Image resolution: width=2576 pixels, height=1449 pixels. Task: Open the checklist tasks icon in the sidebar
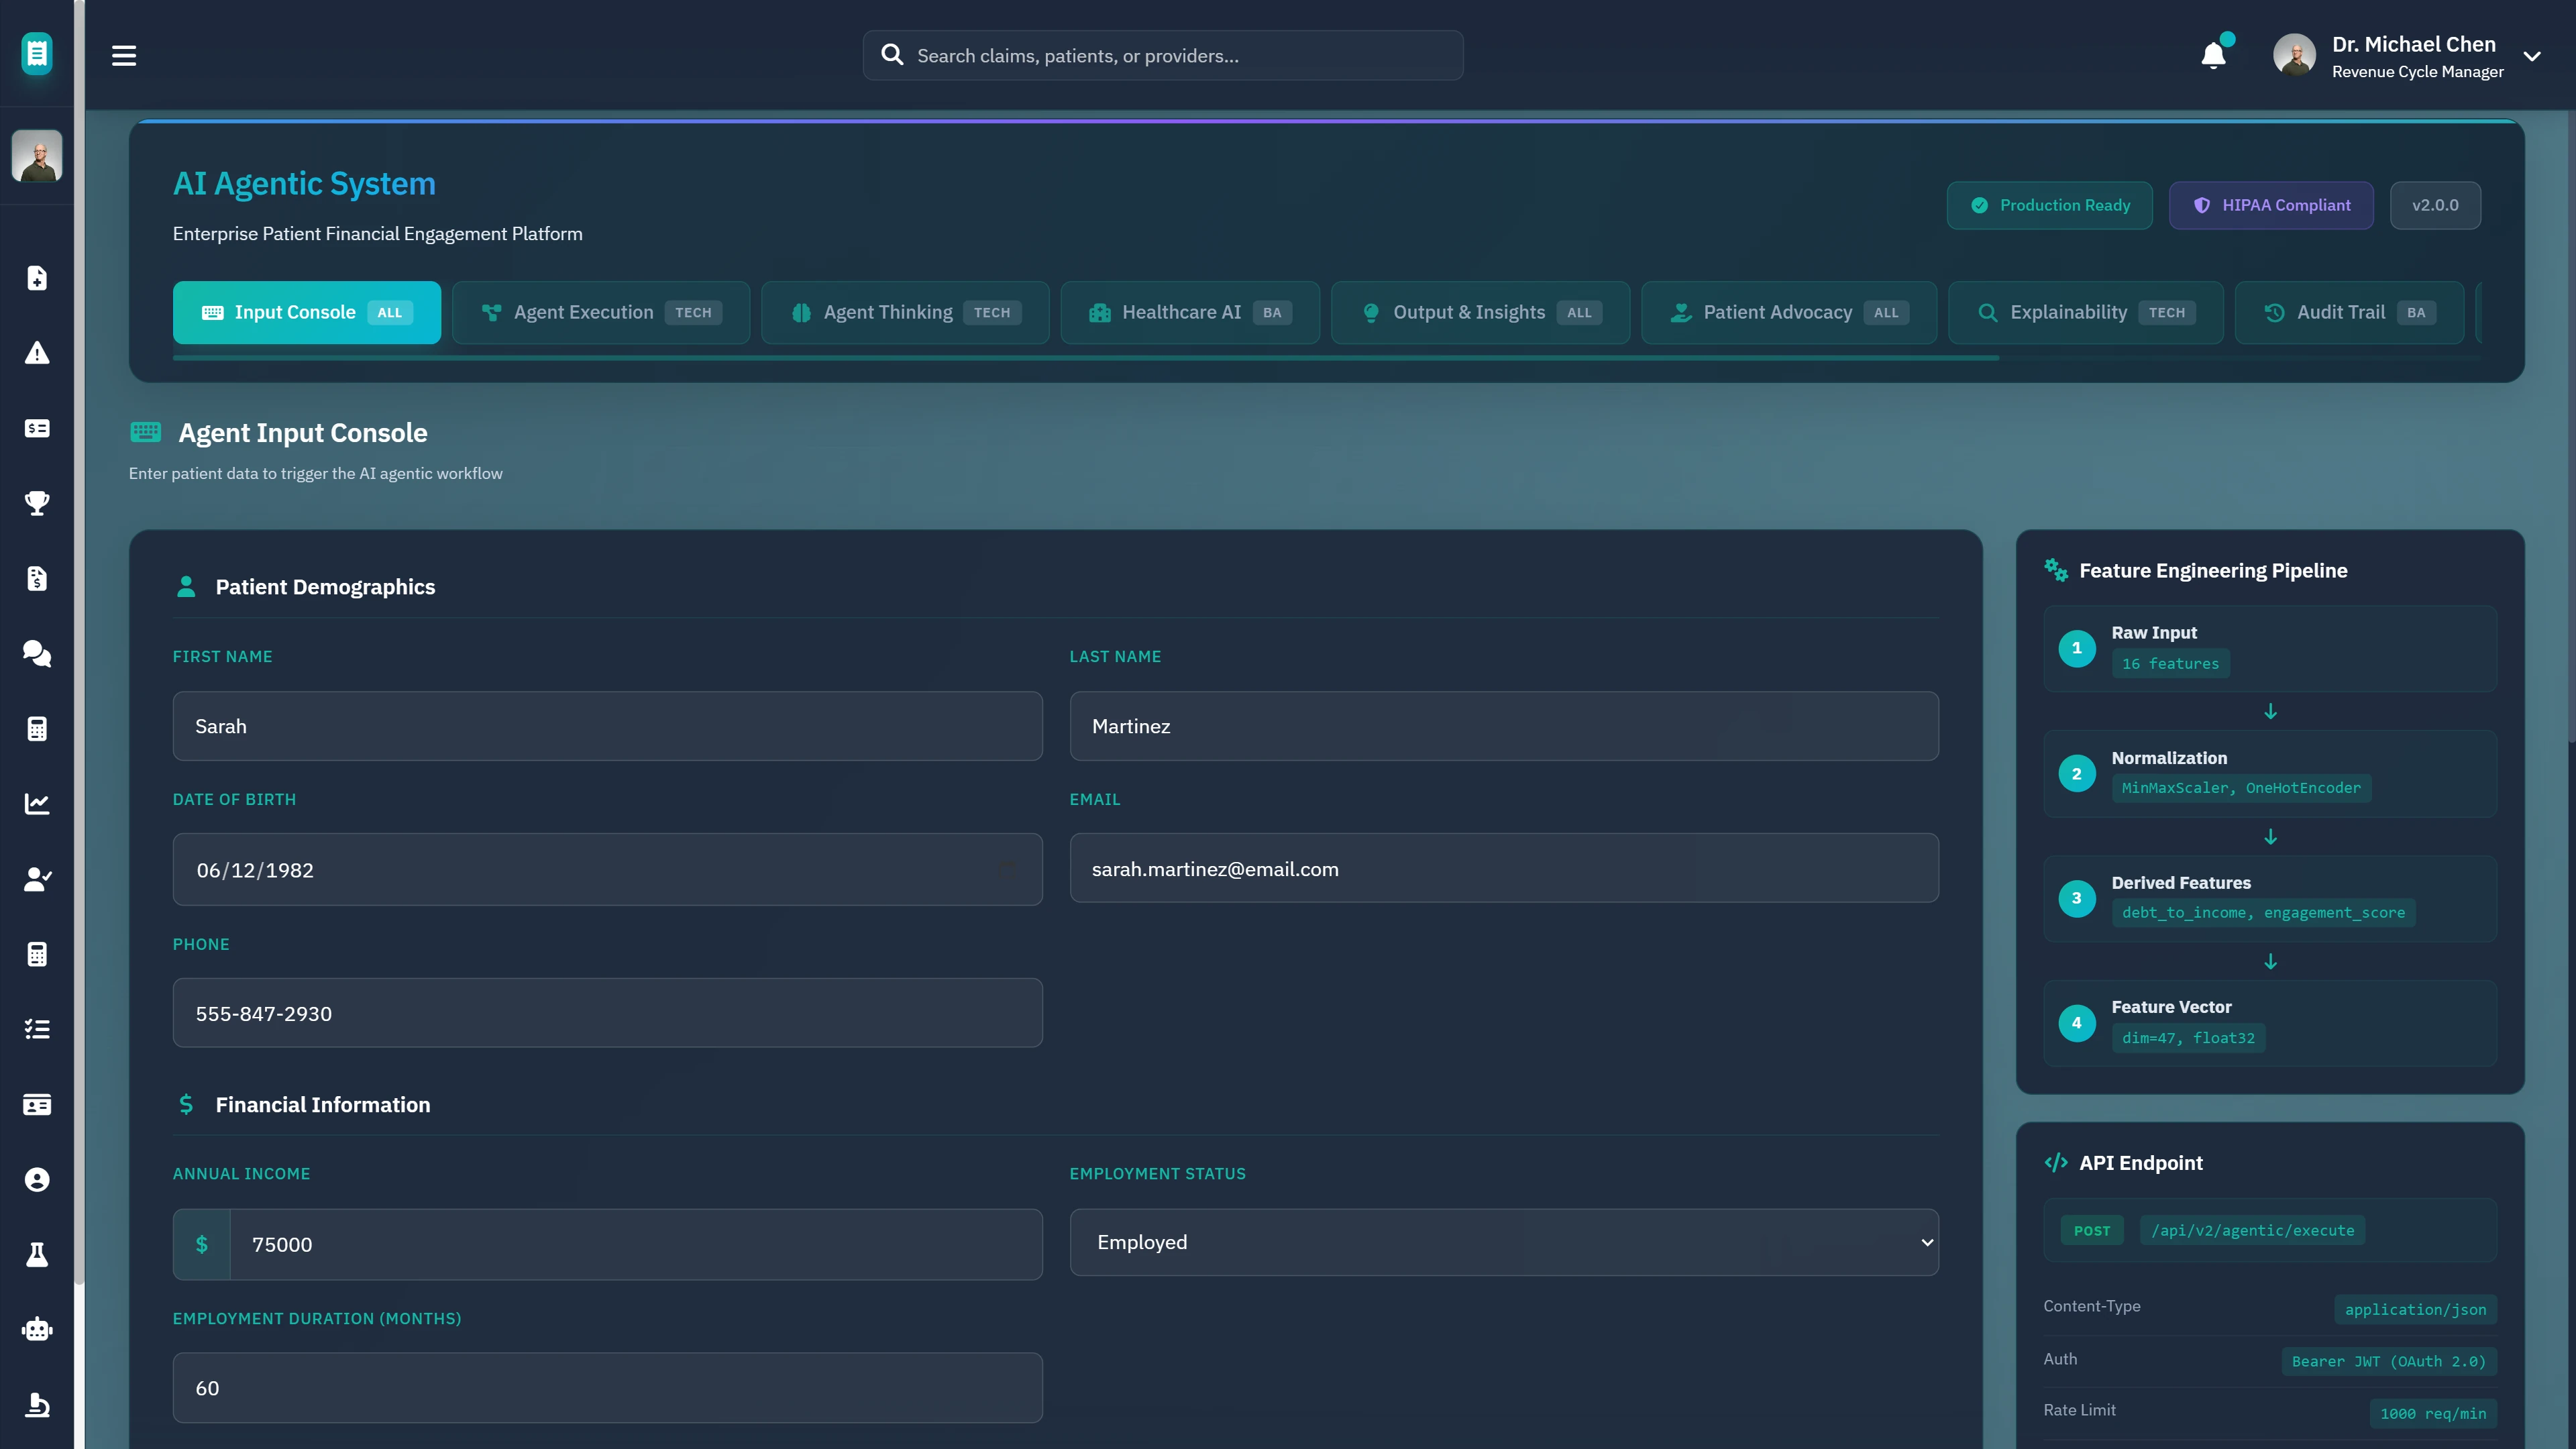tap(37, 1029)
